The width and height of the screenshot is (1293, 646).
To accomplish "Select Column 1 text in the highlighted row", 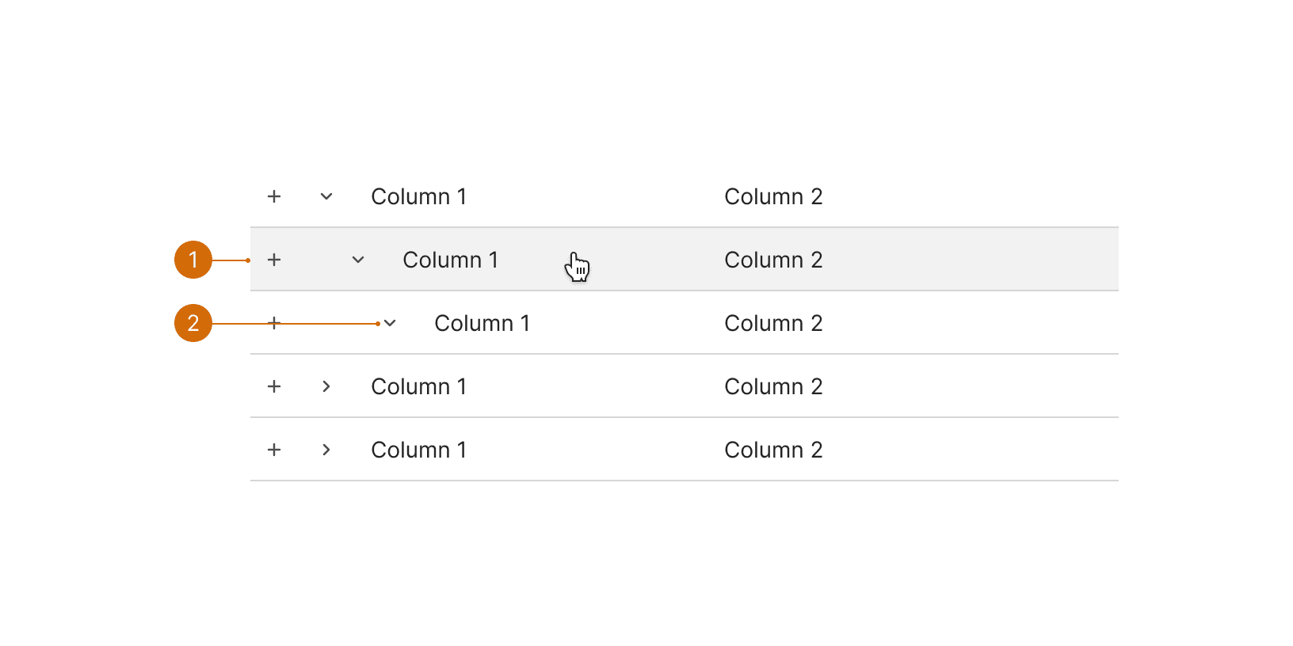I will 451,260.
